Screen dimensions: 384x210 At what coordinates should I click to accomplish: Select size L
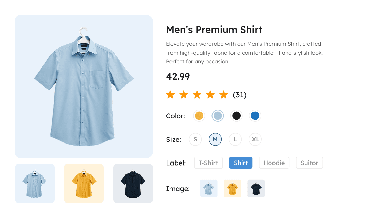point(235,139)
